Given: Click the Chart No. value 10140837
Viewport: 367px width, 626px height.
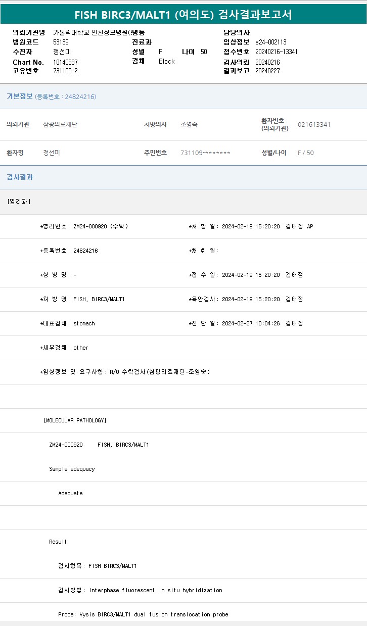Looking at the screenshot, I should tap(65, 62).
